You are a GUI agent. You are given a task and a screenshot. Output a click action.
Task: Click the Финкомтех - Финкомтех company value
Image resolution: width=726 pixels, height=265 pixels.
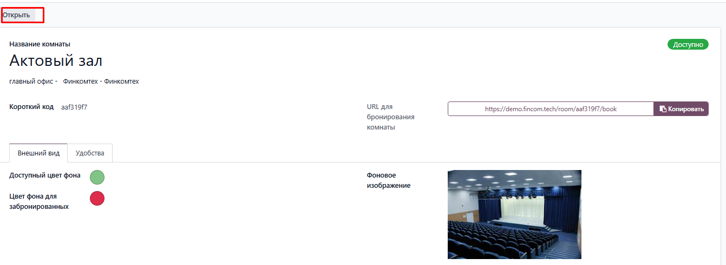point(101,81)
